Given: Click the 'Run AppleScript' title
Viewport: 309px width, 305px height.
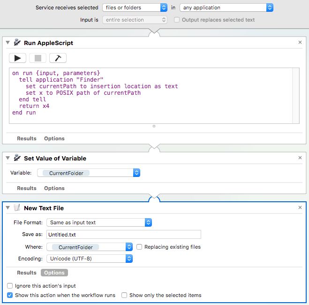Looking at the screenshot, I should pos(48,43).
